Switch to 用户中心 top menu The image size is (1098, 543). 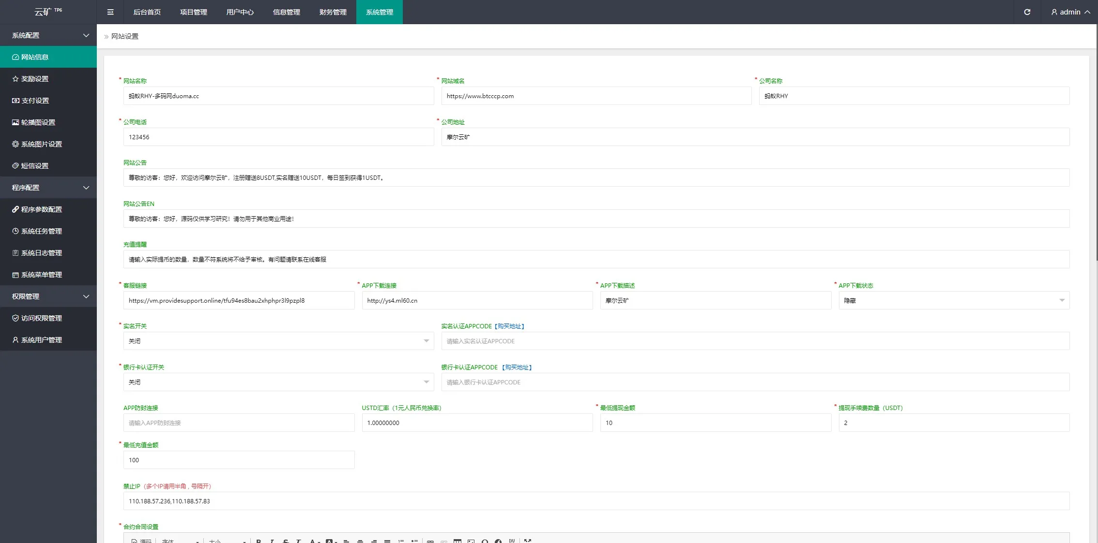point(240,12)
